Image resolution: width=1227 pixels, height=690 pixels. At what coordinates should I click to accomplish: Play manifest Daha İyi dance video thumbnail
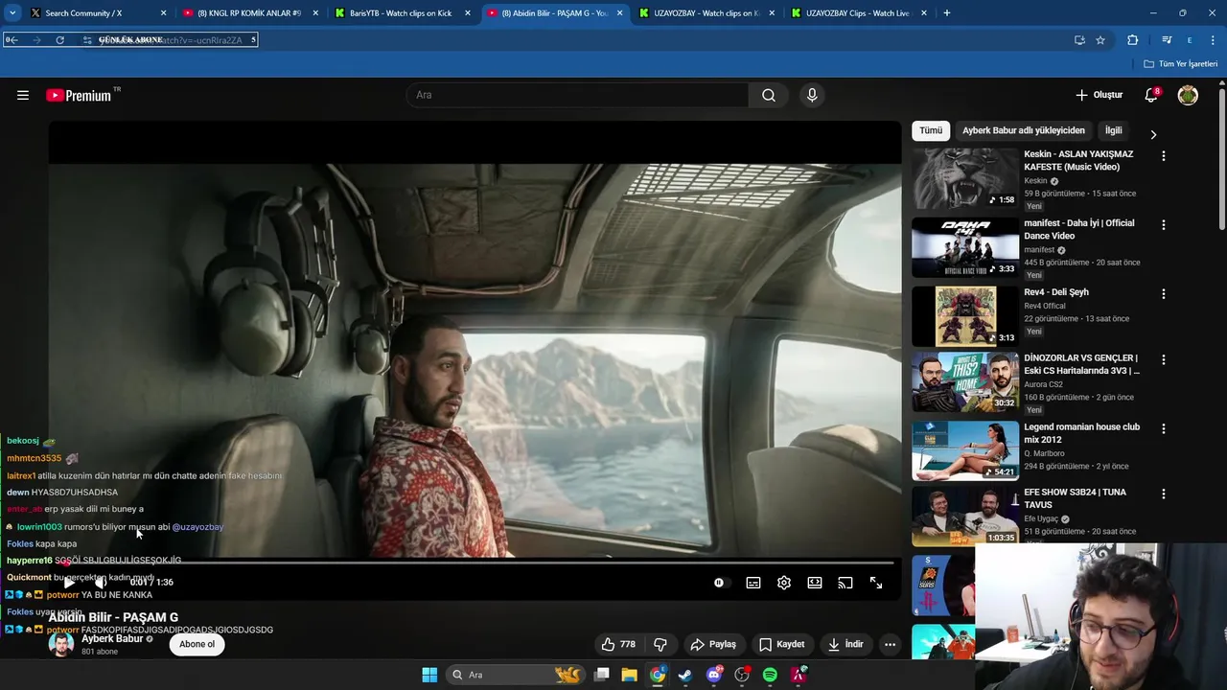tap(965, 247)
